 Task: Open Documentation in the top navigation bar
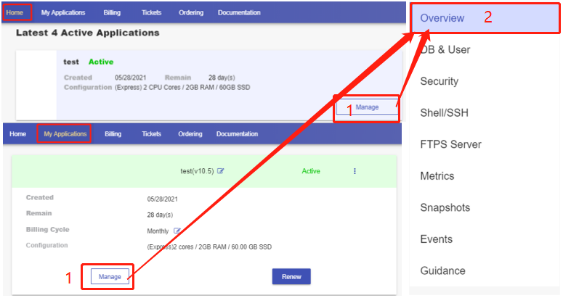coord(238,12)
